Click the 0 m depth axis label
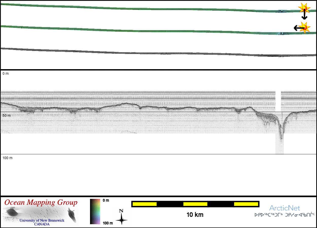 coord(6,73)
